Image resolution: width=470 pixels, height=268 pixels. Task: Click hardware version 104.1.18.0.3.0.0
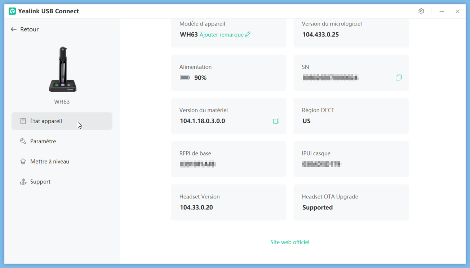click(x=202, y=121)
